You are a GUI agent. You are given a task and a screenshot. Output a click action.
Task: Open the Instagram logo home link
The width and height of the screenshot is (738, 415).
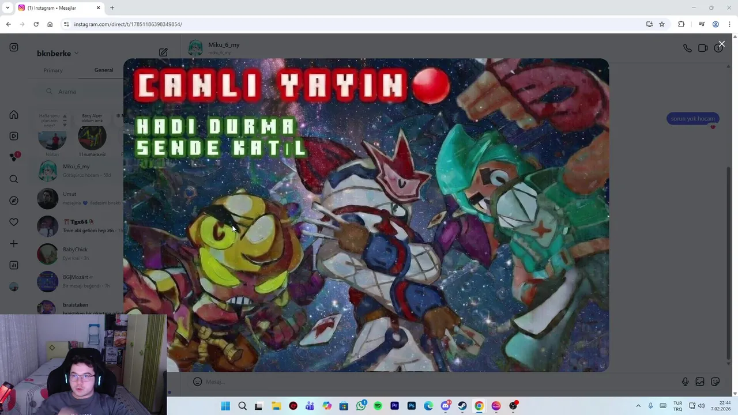(x=14, y=47)
